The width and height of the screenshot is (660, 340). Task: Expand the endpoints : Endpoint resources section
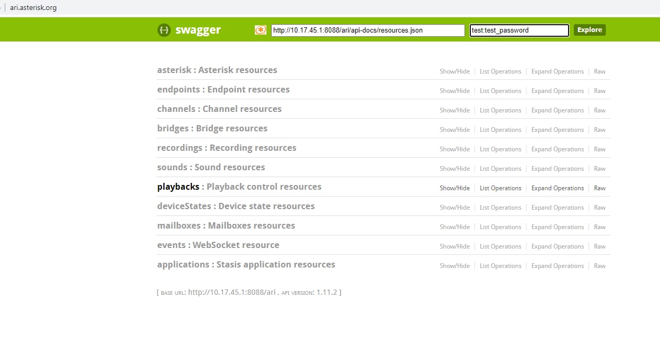223,89
